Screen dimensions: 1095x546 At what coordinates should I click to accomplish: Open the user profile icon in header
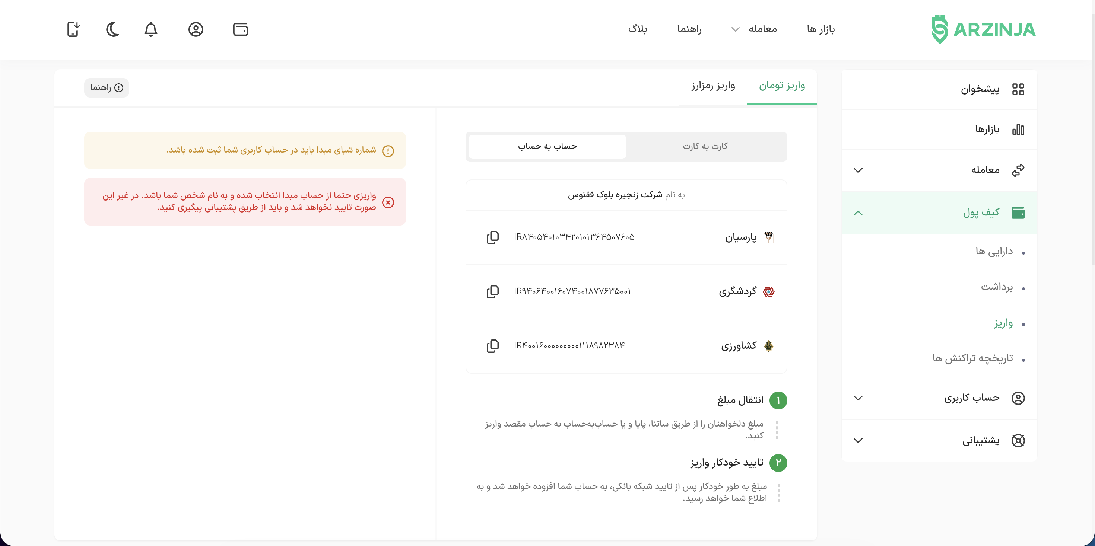[x=196, y=29]
